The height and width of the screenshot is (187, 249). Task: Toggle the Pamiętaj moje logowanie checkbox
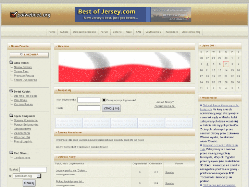(x=104, y=100)
